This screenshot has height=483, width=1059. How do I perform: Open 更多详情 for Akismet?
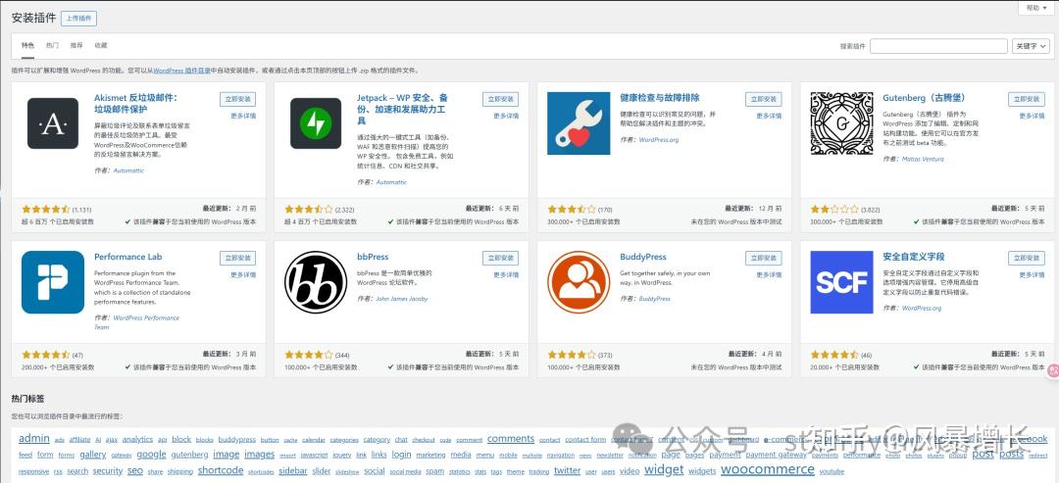click(243, 116)
